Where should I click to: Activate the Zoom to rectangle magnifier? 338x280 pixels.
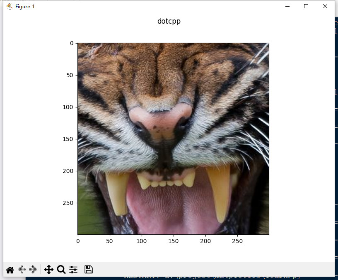(x=61, y=270)
